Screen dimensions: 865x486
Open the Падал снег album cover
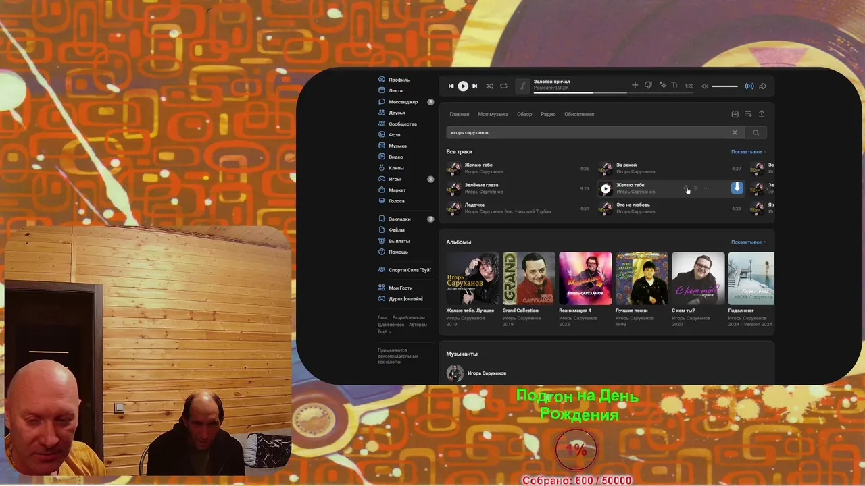tap(751, 279)
